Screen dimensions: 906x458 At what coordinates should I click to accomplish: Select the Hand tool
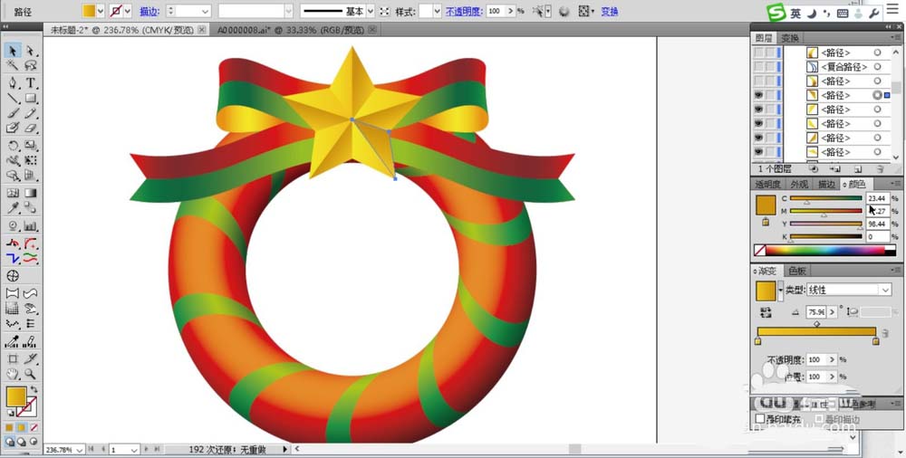13,374
